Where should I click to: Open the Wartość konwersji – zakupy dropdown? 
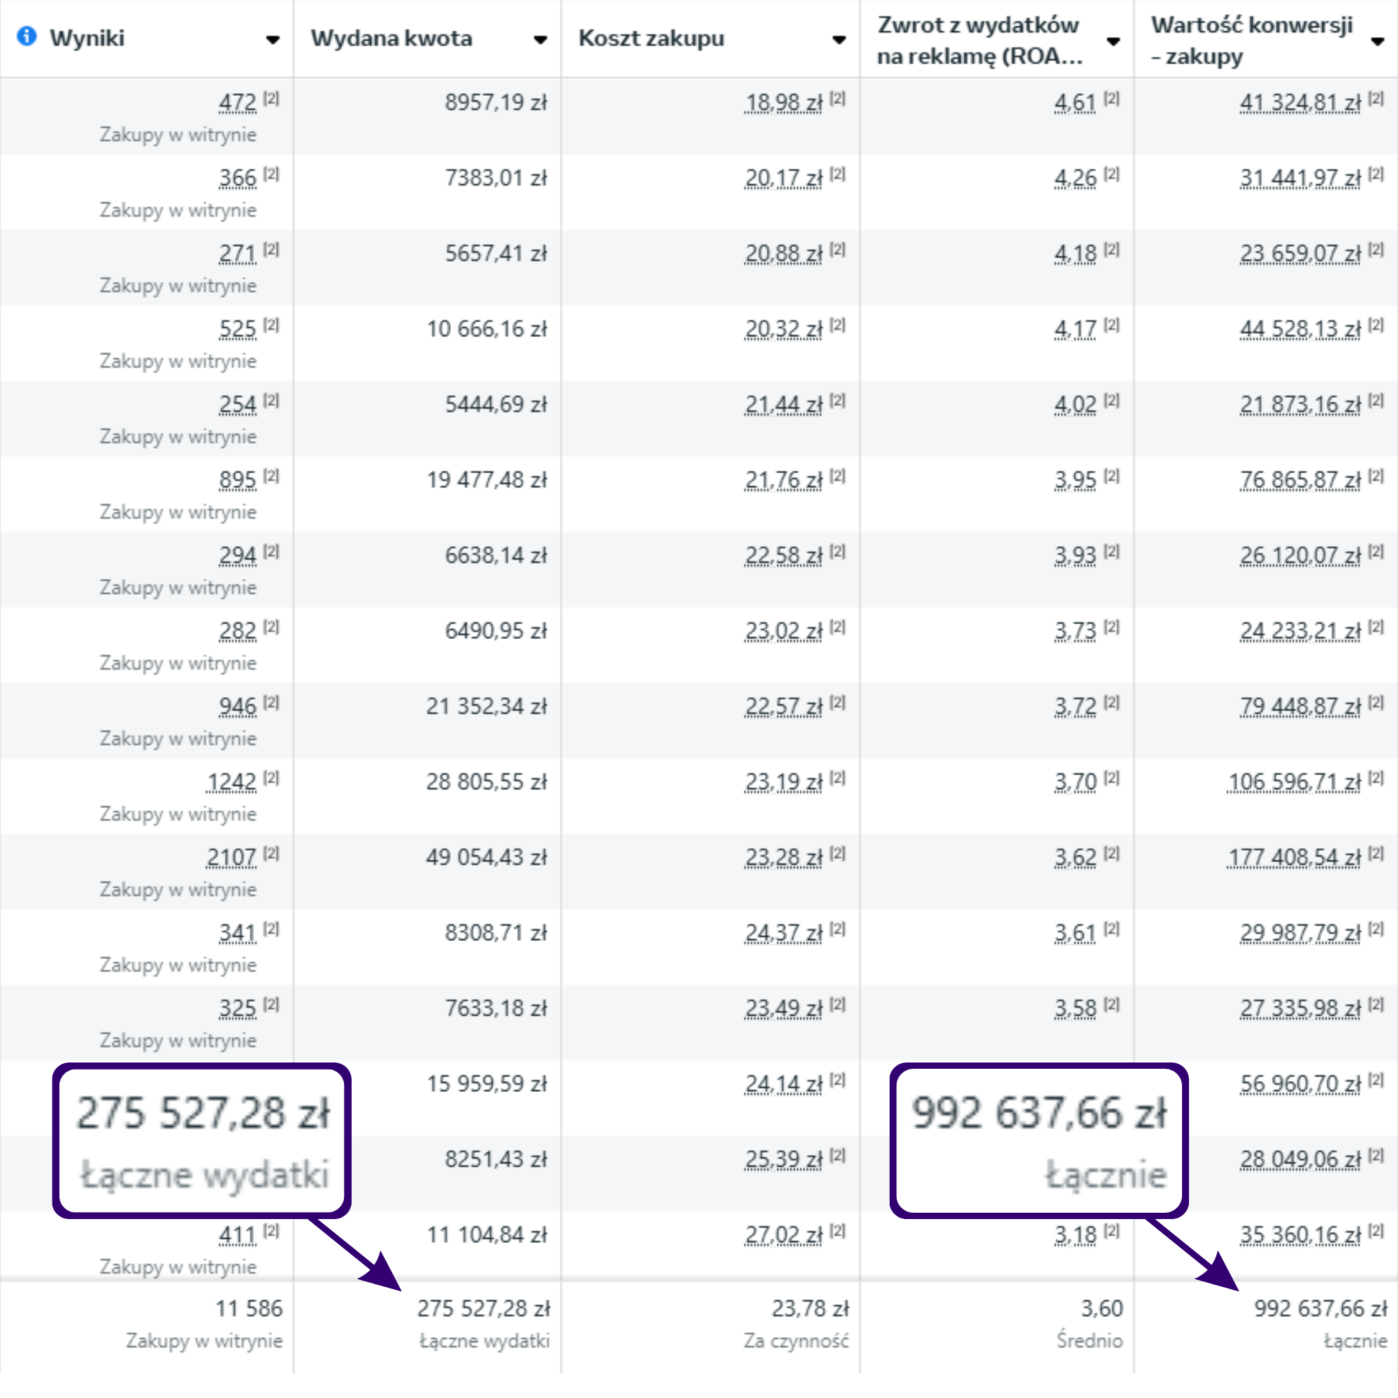1378,41
